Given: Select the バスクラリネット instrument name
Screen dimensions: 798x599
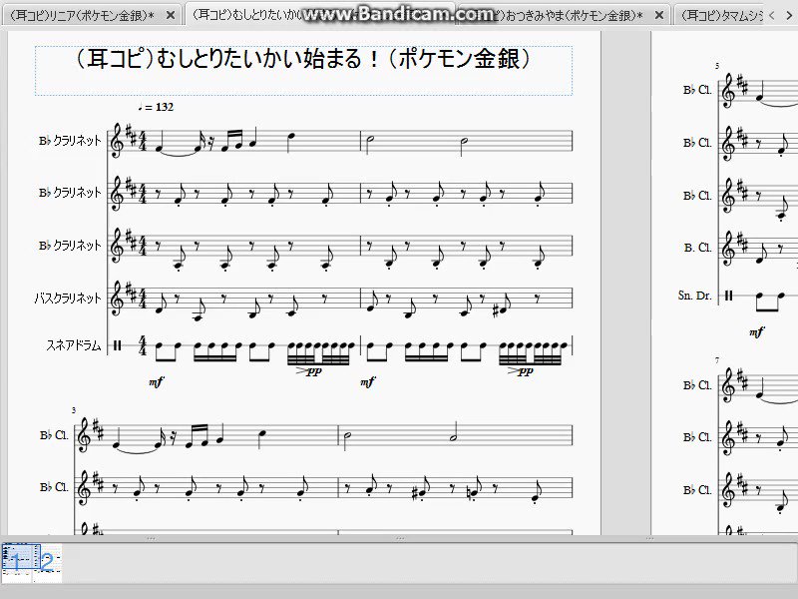Looking at the screenshot, I should 68,298.
